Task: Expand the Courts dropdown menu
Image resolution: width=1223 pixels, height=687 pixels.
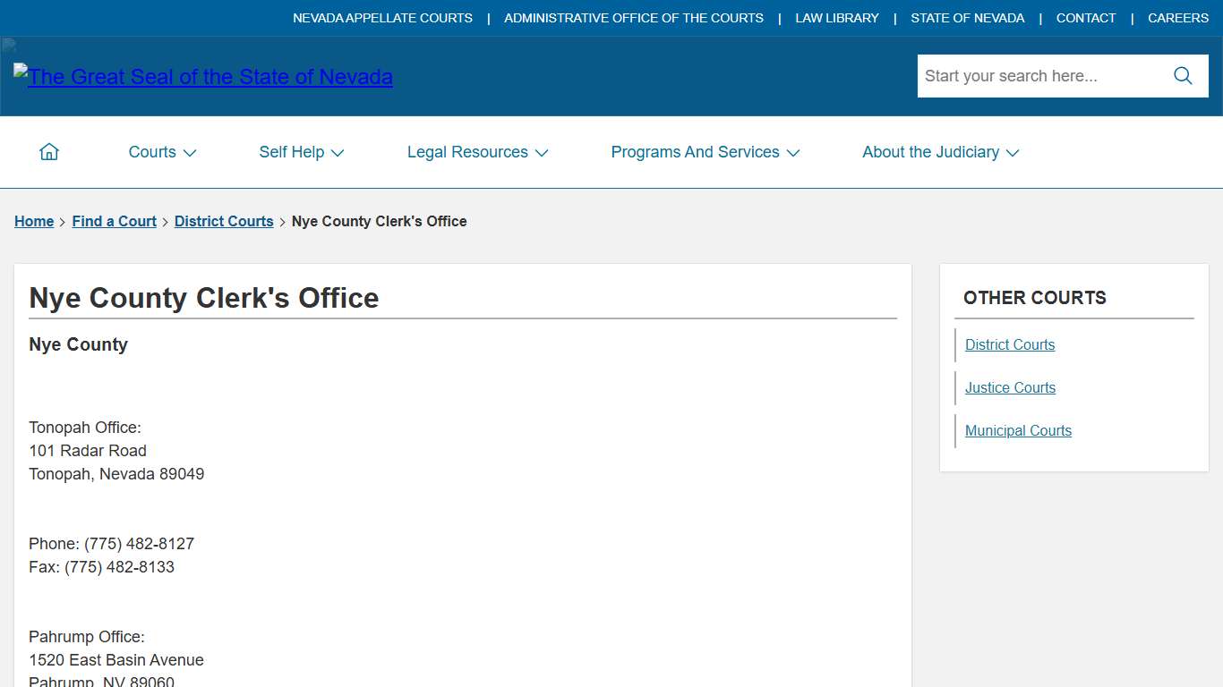Action: coord(162,152)
